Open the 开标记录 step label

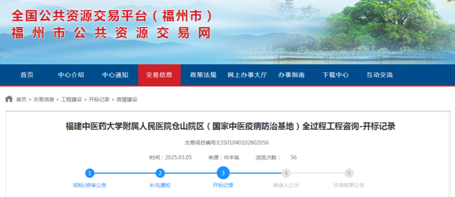223,186
